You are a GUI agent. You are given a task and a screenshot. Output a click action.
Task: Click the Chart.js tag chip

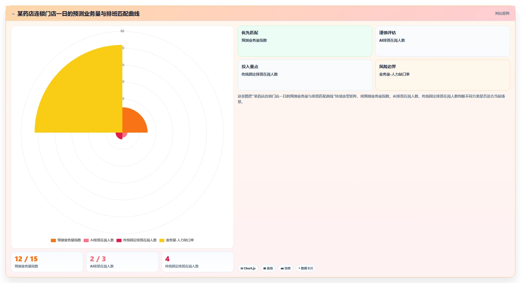point(248,268)
